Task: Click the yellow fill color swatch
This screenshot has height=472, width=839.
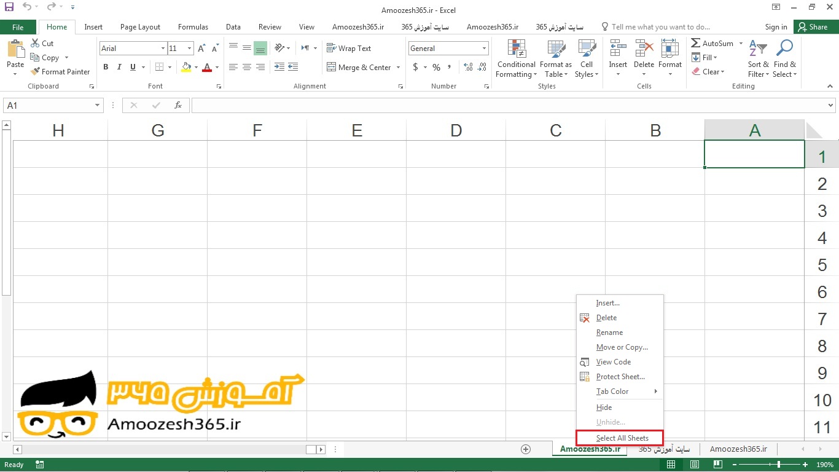Action: 186,68
